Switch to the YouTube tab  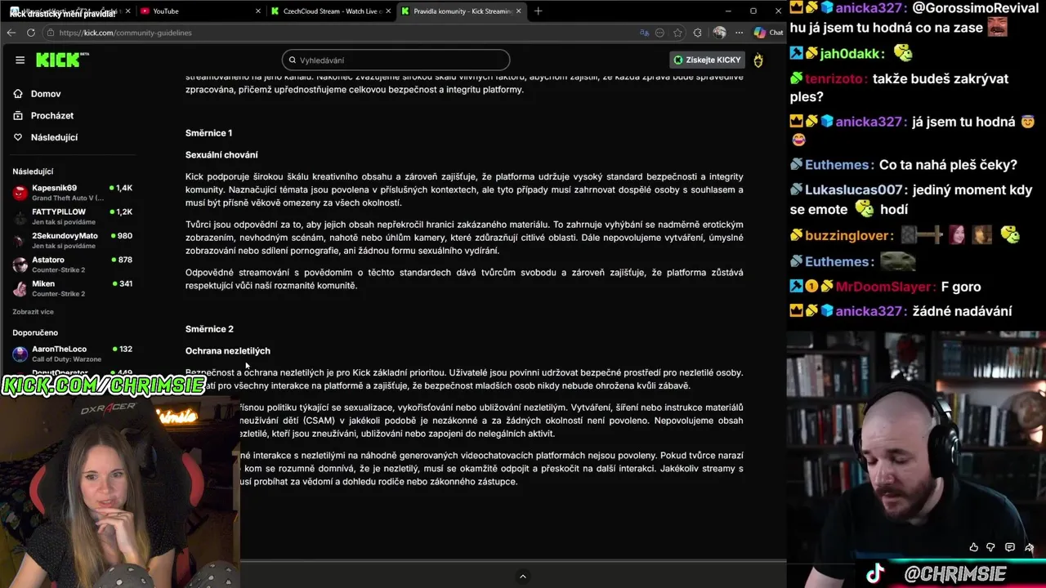pyautogui.click(x=201, y=11)
